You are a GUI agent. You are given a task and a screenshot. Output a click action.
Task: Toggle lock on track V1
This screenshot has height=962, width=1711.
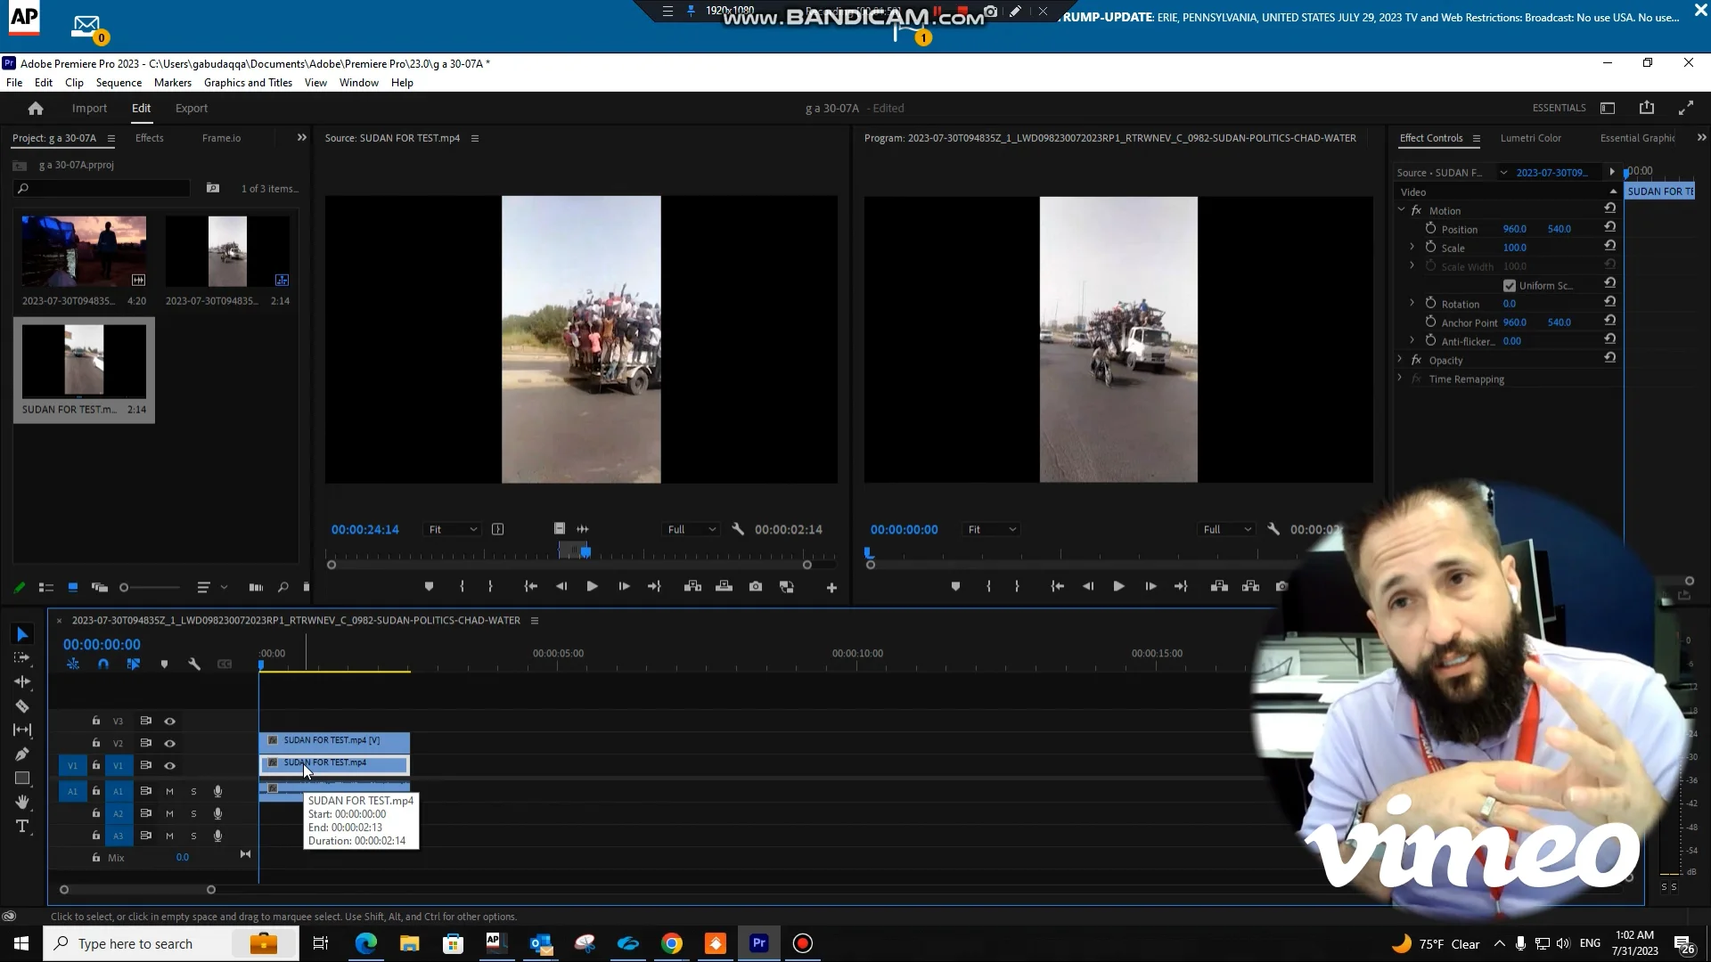coord(96,765)
